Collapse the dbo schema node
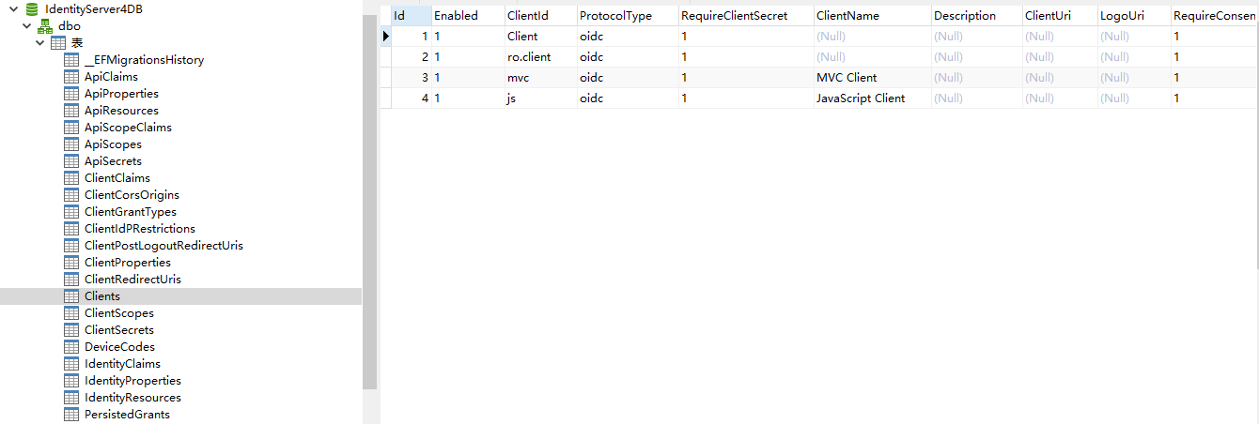The height and width of the screenshot is (424, 1259). (27, 26)
